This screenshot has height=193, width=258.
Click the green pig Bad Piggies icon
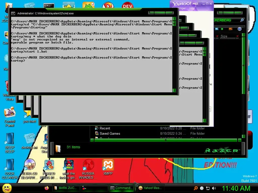[88, 5]
